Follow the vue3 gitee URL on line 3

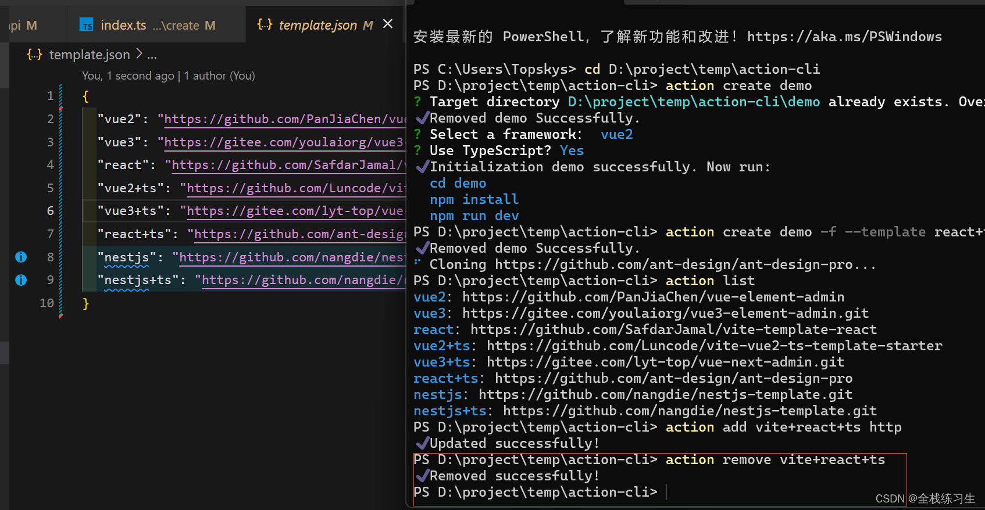tap(284, 142)
